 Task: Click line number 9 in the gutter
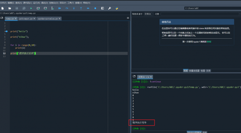(5, 45)
